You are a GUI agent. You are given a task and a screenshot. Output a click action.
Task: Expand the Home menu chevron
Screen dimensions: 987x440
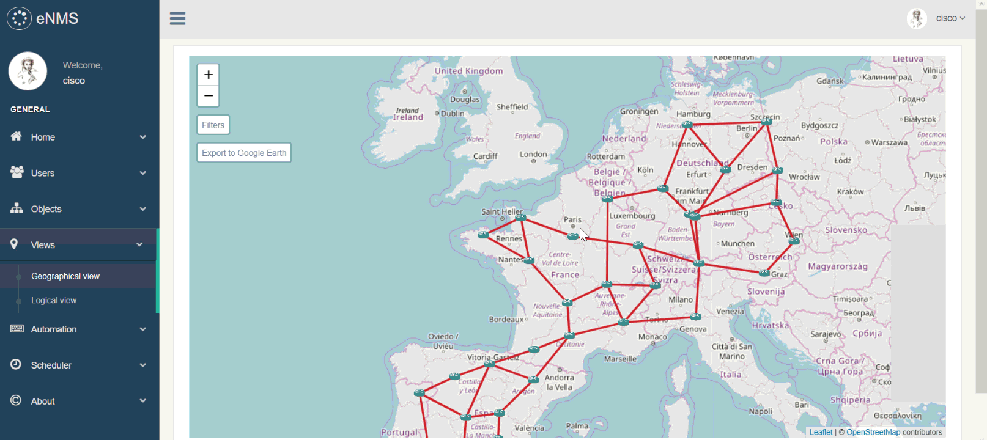click(x=142, y=137)
